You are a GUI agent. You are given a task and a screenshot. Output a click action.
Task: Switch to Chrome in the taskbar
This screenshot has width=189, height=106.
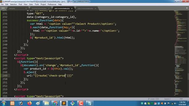point(55,103)
